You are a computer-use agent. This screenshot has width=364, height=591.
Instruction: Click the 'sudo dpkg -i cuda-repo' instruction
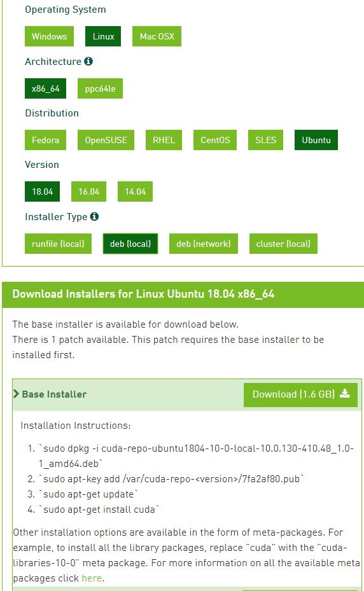[x=196, y=456]
